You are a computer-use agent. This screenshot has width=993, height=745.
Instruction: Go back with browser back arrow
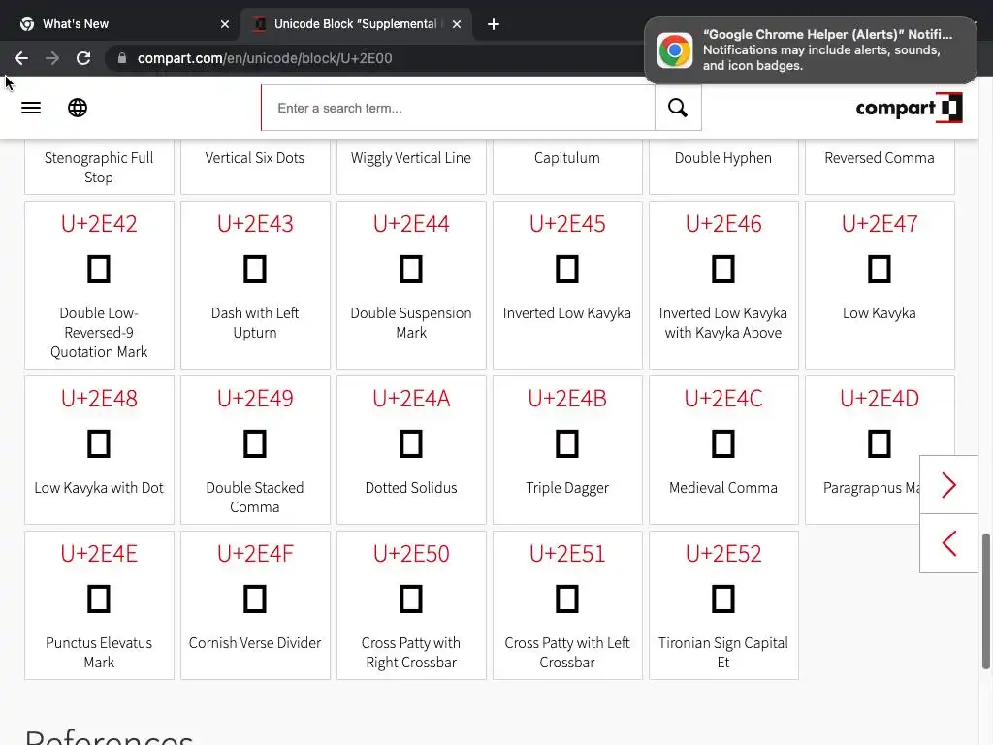coord(21,58)
